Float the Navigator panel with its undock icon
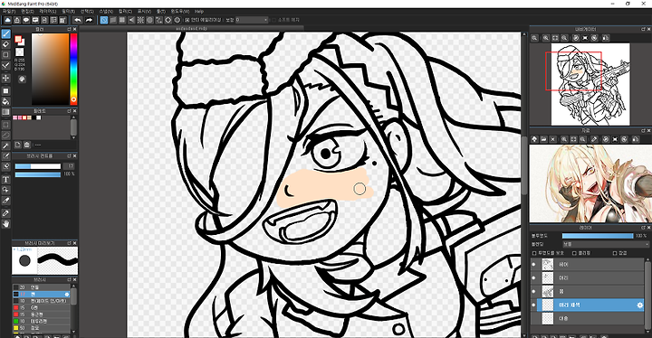 (x=643, y=30)
